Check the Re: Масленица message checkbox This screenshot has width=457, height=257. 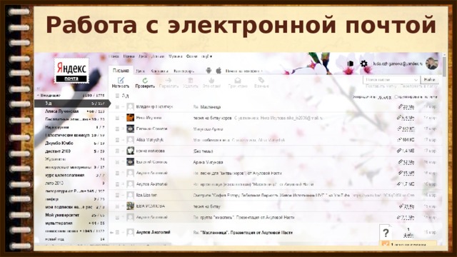[117, 107]
